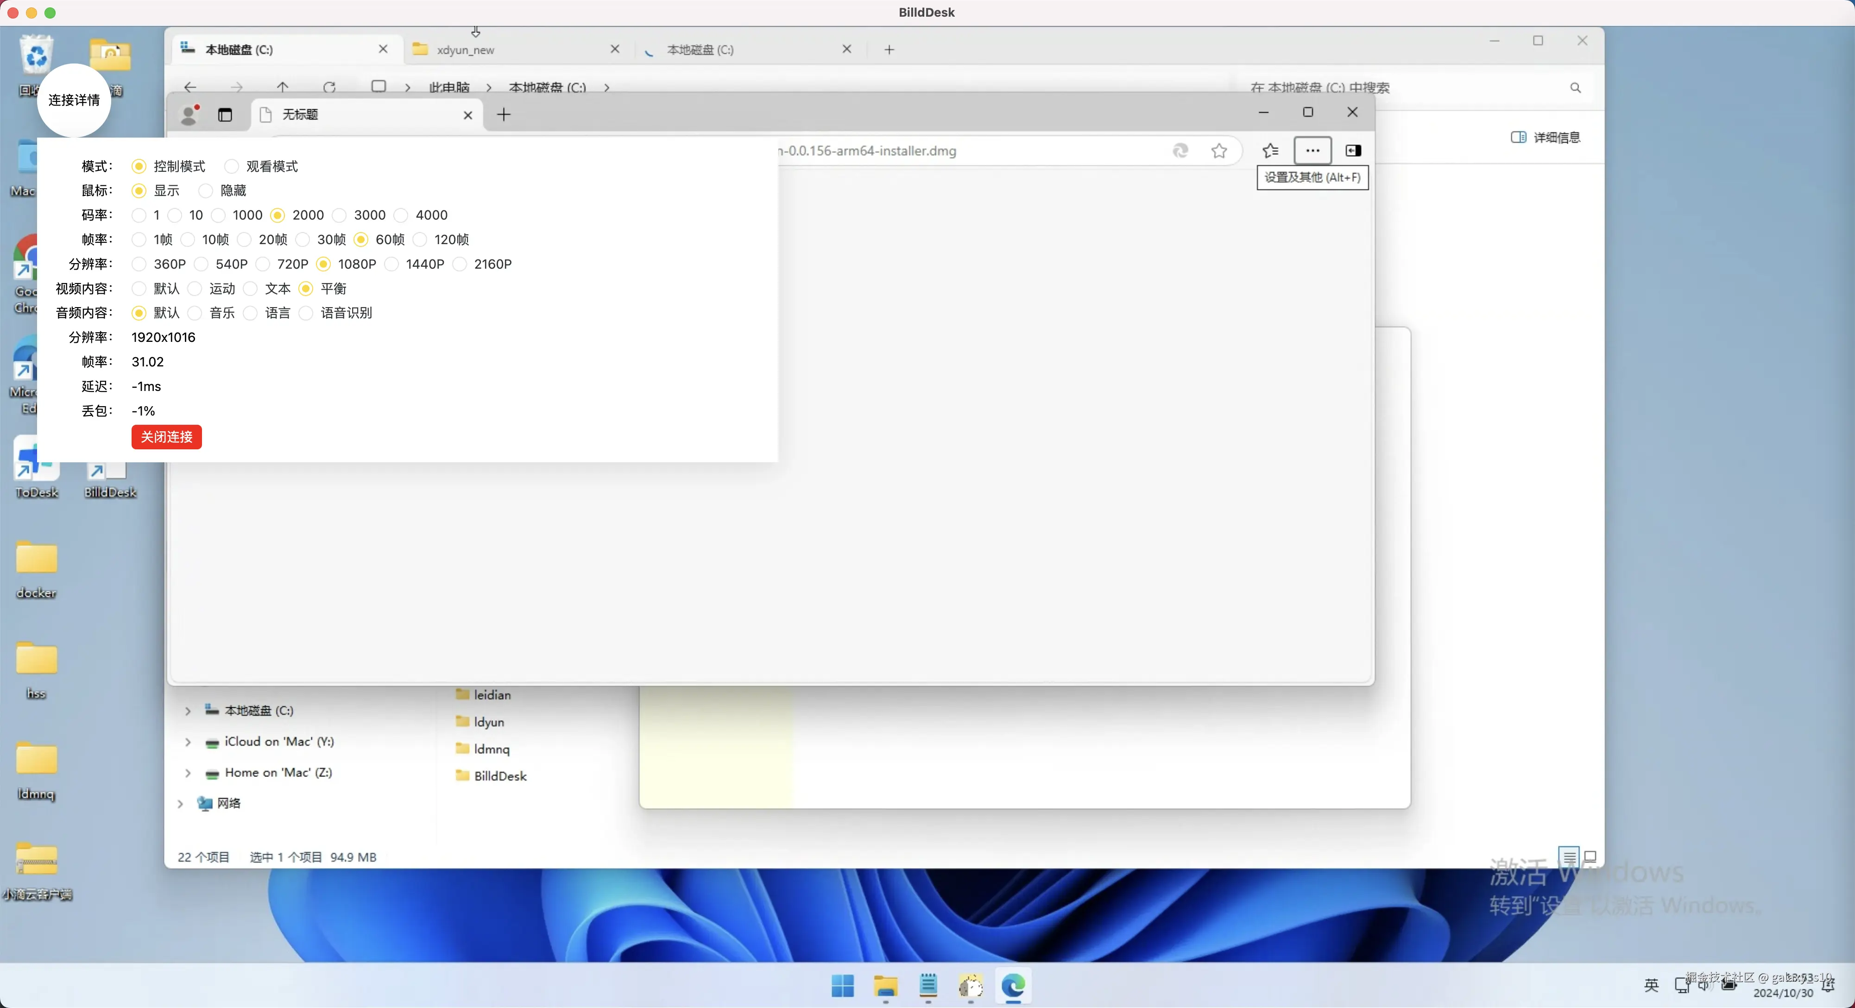Switch to the xdyun_new tab
This screenshot has width=1855, height=1008.
point(465,50)
